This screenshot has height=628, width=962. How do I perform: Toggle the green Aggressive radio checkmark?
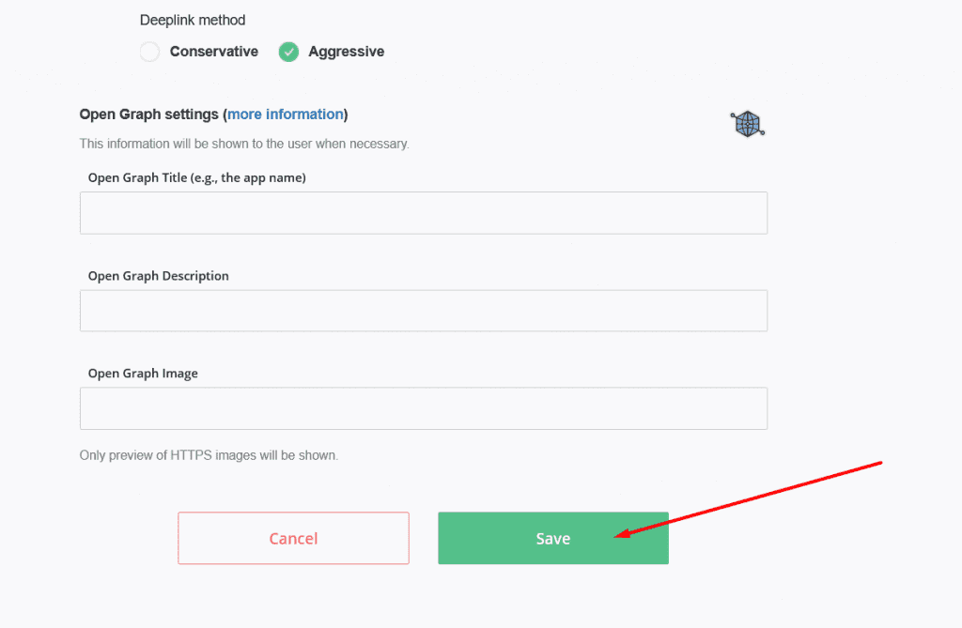tap(288, 52)
